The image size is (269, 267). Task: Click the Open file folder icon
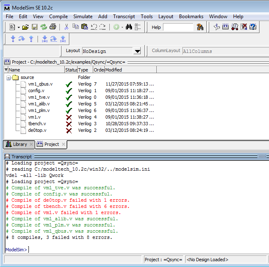click(x=26, y=27)
